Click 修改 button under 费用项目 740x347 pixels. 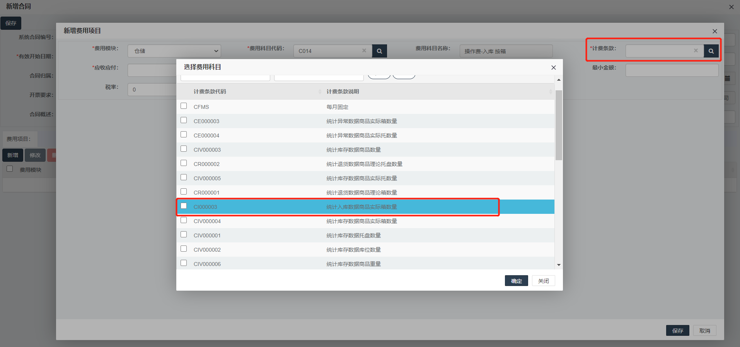(x=35, y=155)
